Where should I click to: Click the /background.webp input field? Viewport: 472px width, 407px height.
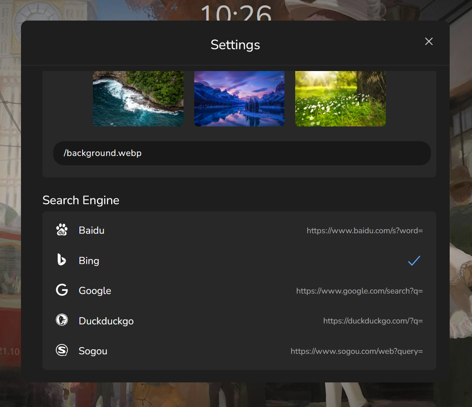242,153
